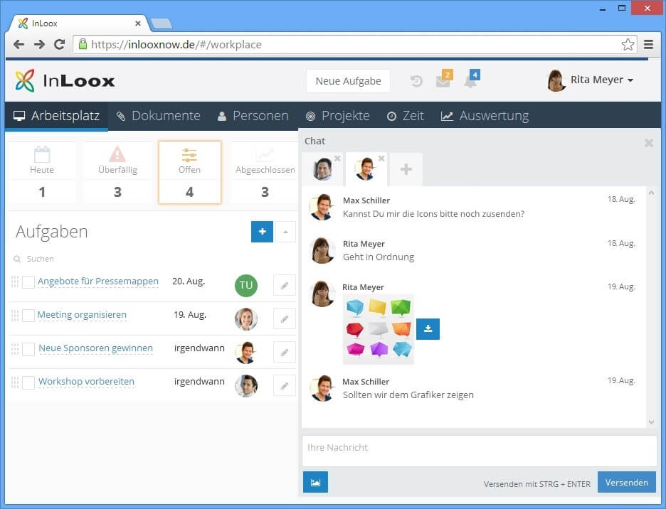Open the Rita Meyer account dropdown

592,80
